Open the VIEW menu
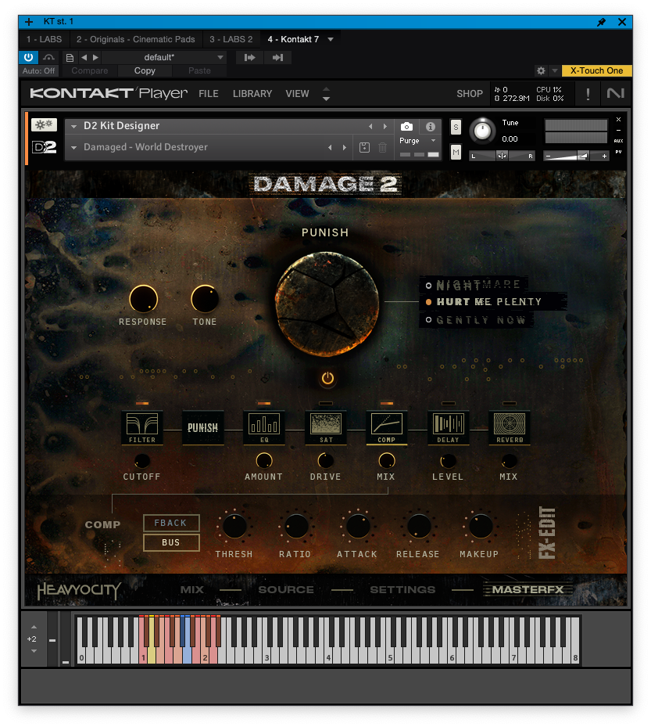The width and height of the screenshot is (651, 727). coord(297,94)
